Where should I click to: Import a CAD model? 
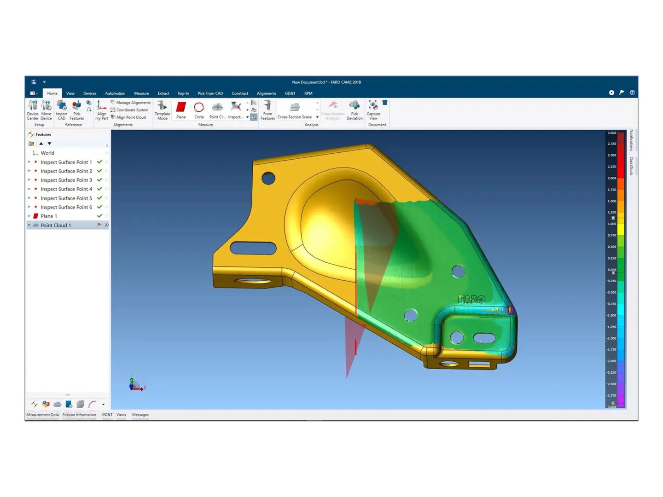(62, 110)
